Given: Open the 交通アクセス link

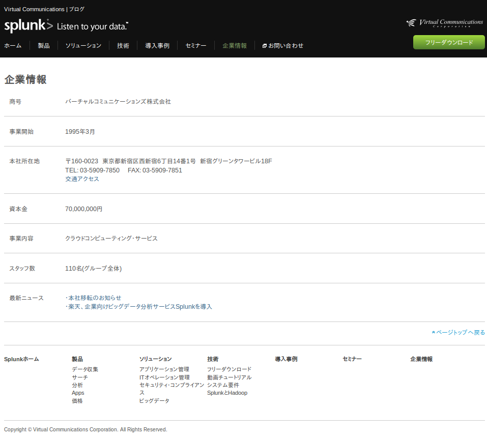Looking at the screenshot, I should click(82, 179).
